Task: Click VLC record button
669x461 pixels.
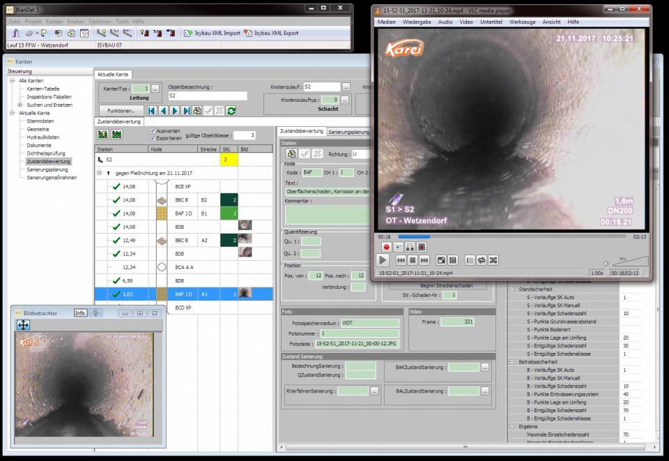Action: 386,247
